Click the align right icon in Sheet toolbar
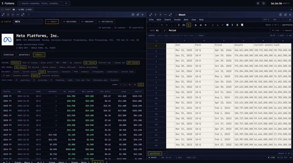The height and width of the screenshot is (163, 293). (x=200, y=25)
